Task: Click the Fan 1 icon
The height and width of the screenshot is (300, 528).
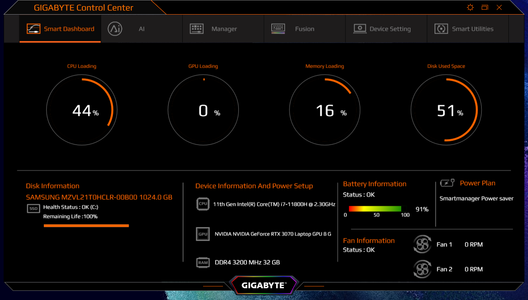Action: pos(422,244)
